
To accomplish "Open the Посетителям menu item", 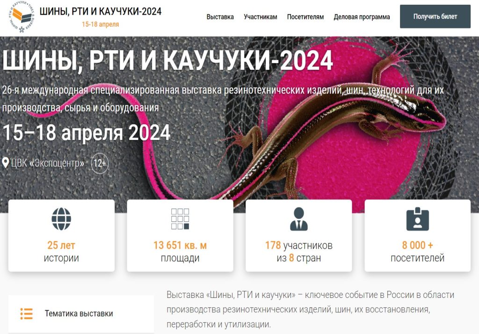I will click(305, 17).
